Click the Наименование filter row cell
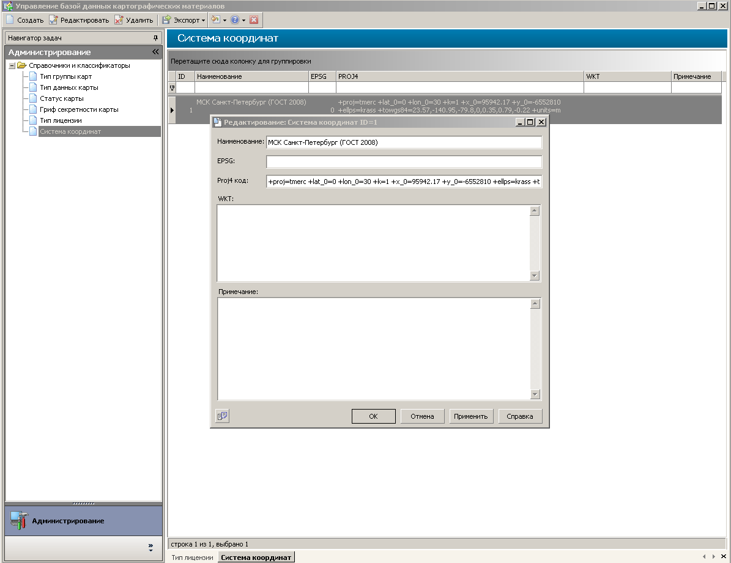Image resolution: width=731 pixels, height=563 pixels. click(x=251, y=87)
